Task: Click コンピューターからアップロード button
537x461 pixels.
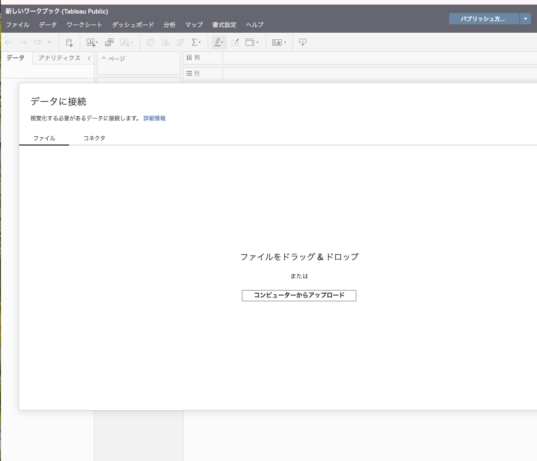Action: point(299,295)
